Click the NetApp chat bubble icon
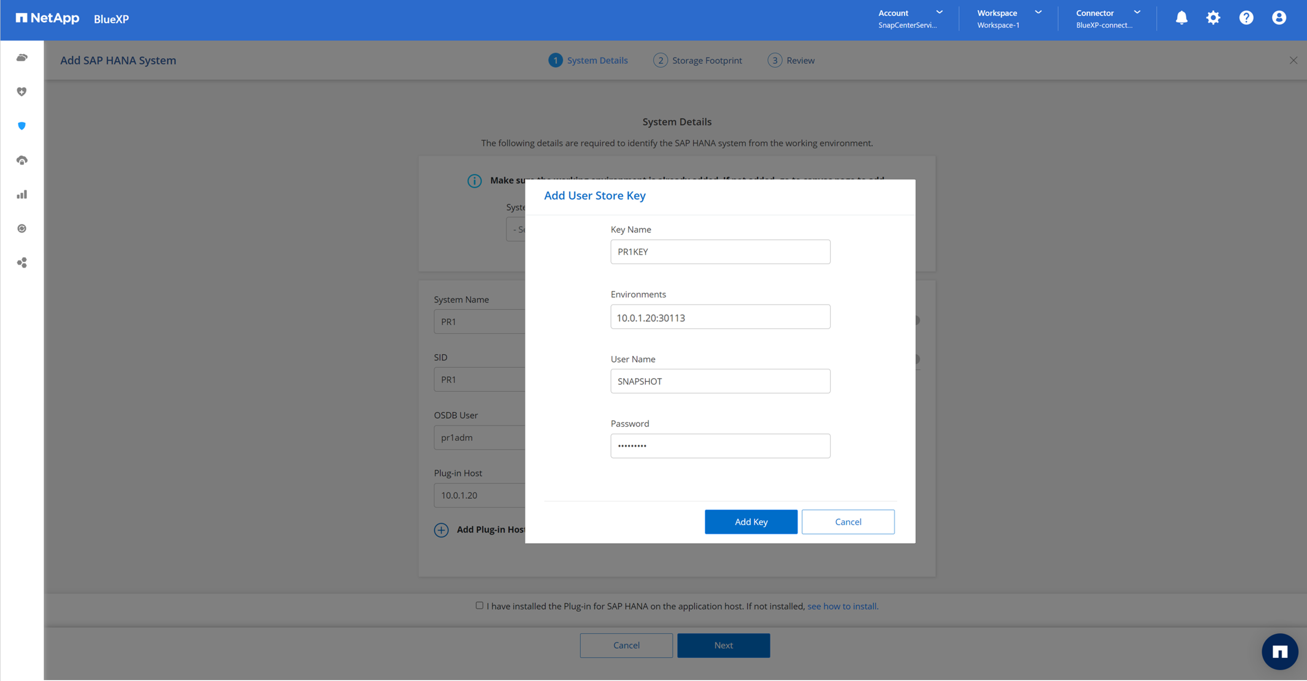Image resolution: width=1307 pixels, height=681 pixels. click(1280, 652)
